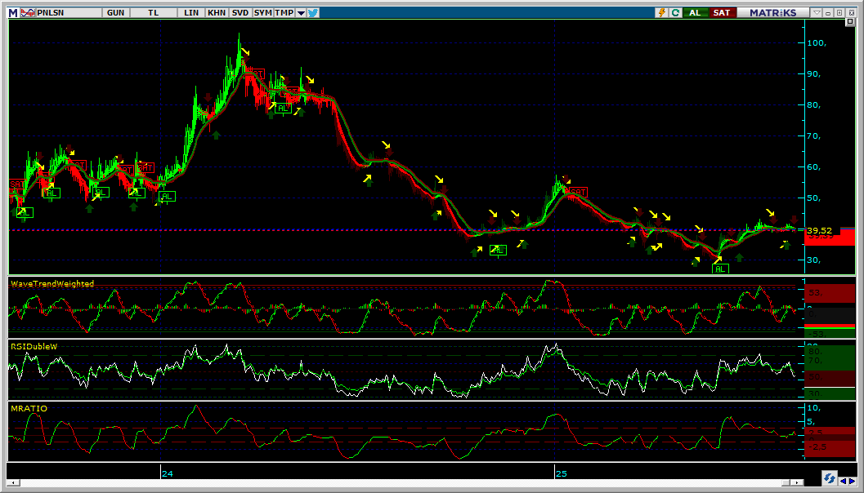The height and width of the screenshot is (493, 864).
Task: Switch period with the GUN button
Action: point(116,12)
